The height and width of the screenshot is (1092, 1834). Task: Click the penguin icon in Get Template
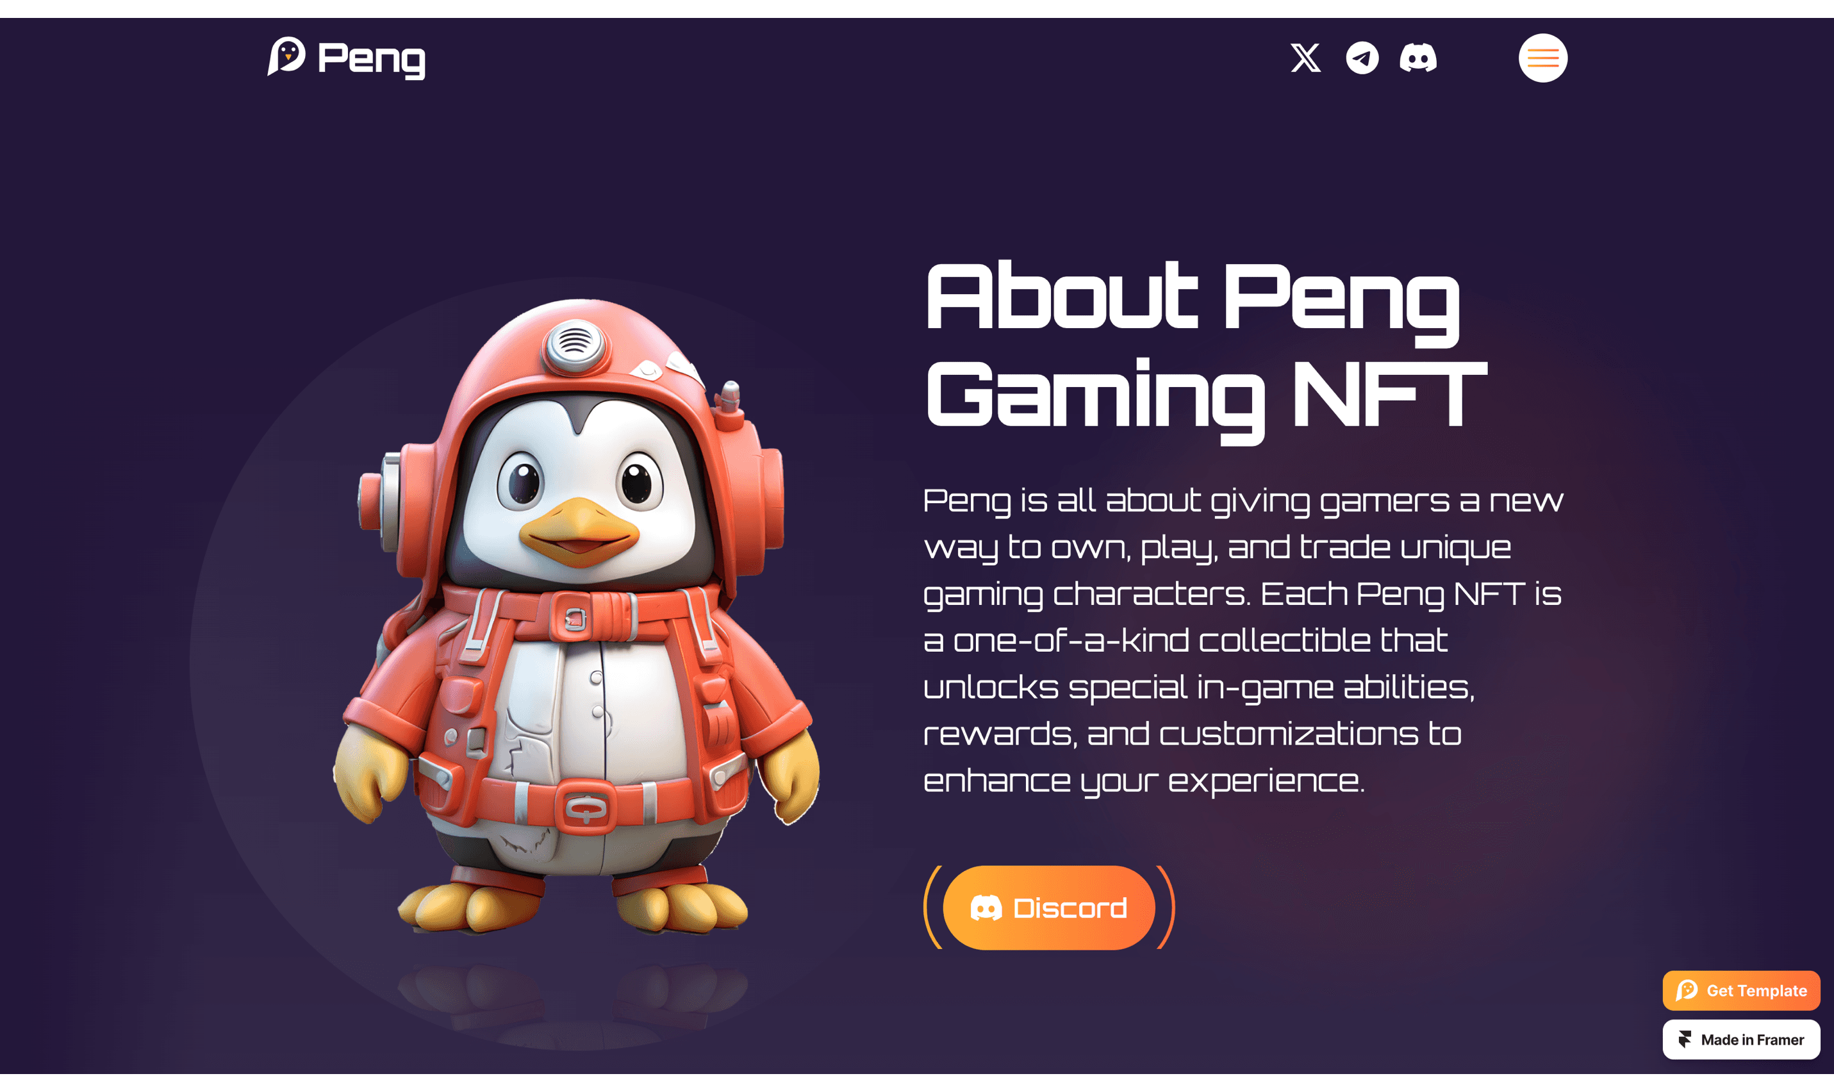pos(1687,989)
